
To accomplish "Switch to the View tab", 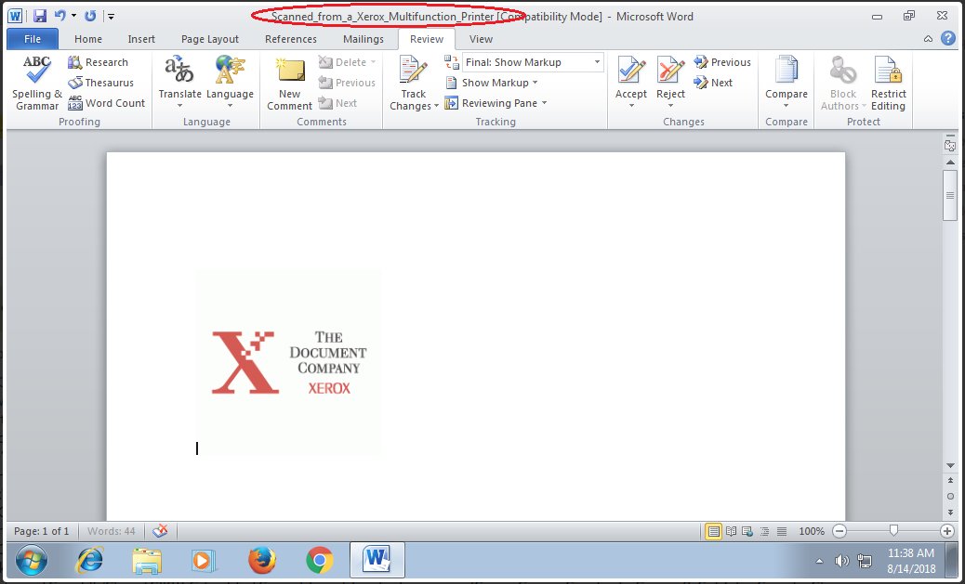I will point(481,39).
